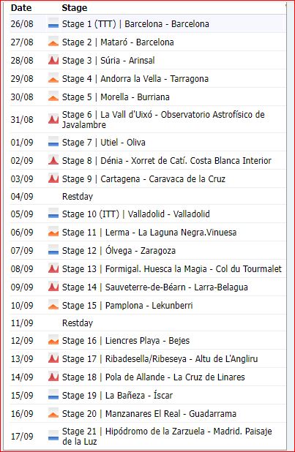
Task: Click the flat icon beside Stage 21
Action: tap(53, 436)
